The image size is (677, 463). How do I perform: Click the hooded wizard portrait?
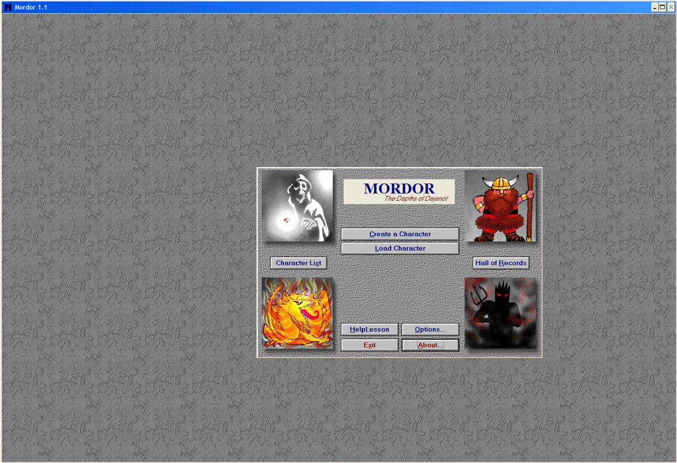pyautogui.click(x=297, y=205)
